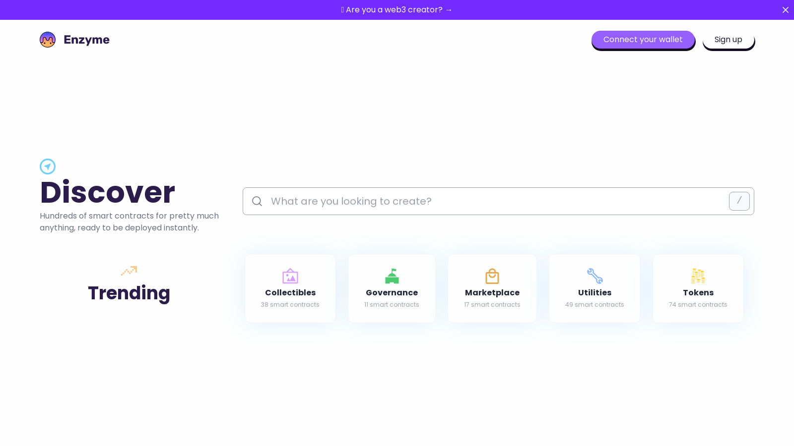Click '17 smart contracts' text
Screen dimensions: 794x446
coord(492,305)
